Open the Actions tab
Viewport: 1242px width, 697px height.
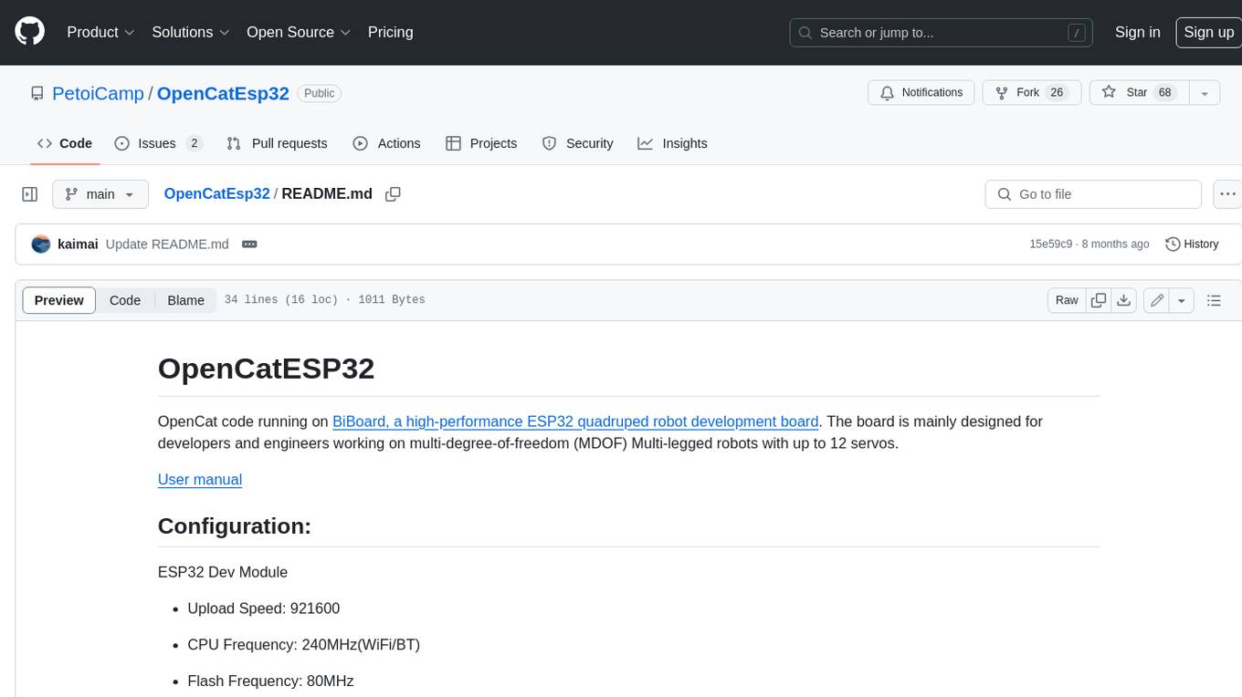tap(386, 143)
